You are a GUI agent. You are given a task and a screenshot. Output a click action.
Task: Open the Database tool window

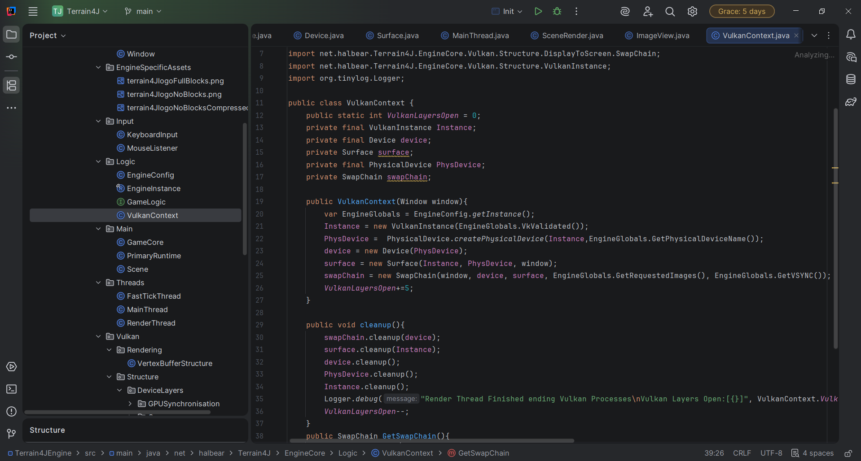tap(851, 79)
